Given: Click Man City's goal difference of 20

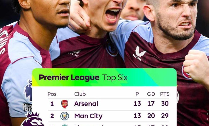Looking at the screenshot, I should 151,116.
